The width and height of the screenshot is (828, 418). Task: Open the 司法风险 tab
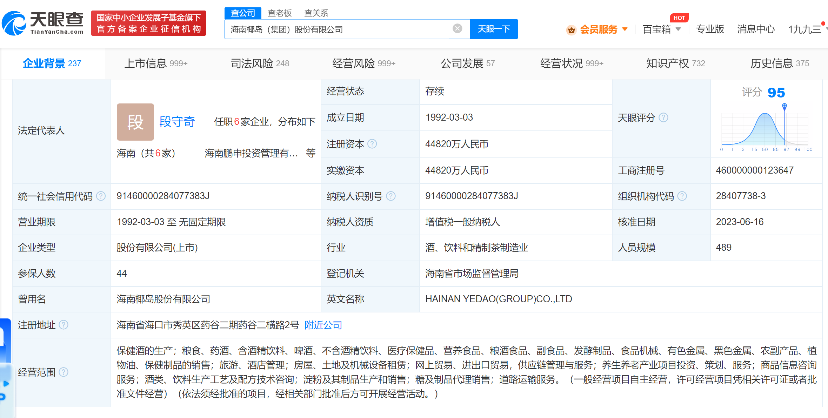(x=260, y=63)
